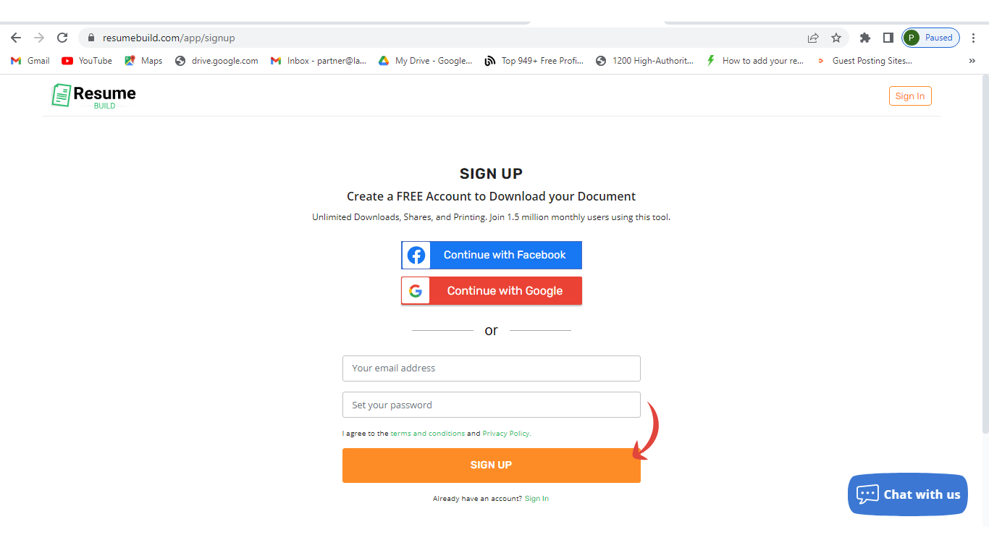
Task: Bookmark this page with star icon
Action: click(x=836, y=38)
